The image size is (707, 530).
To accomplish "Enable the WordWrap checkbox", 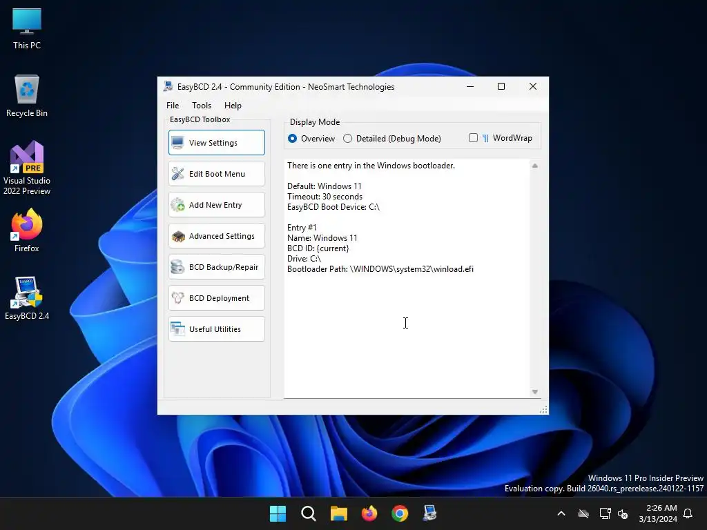I will (x=473, y=138).
